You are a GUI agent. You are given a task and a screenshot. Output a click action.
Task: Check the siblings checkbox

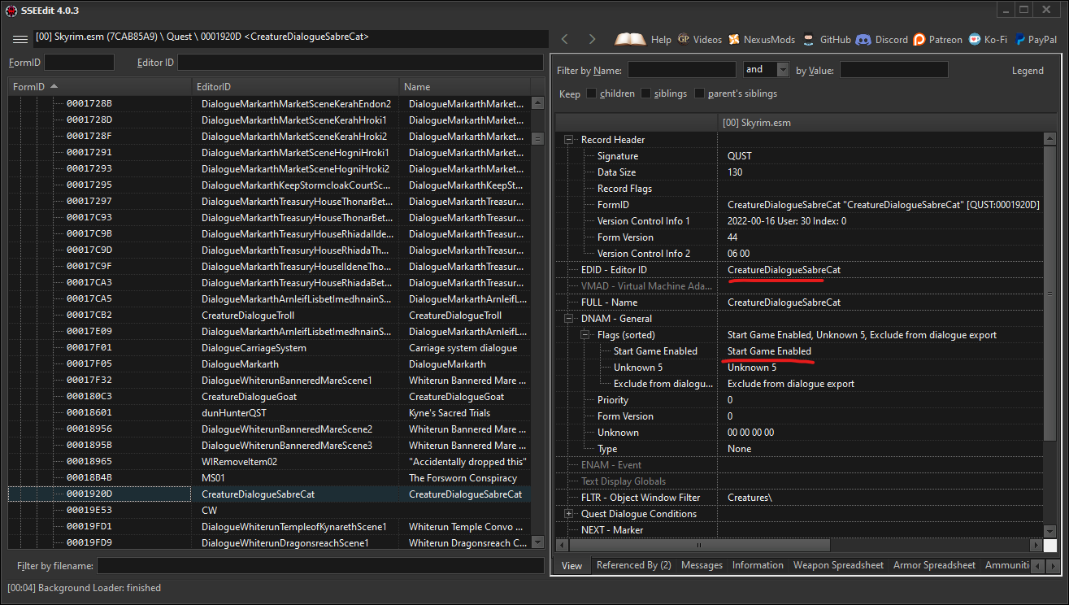click(645, 93)
